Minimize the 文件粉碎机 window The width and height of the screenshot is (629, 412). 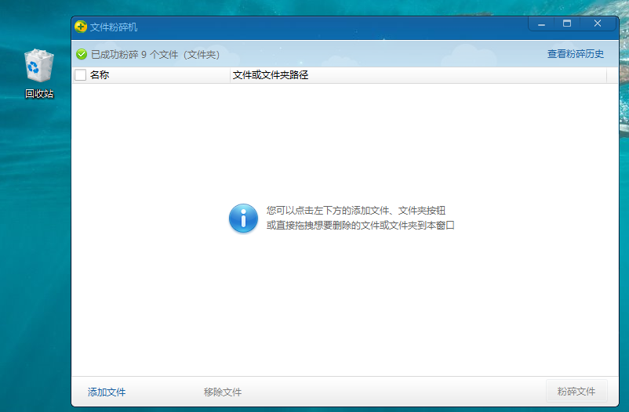point(541,24)
